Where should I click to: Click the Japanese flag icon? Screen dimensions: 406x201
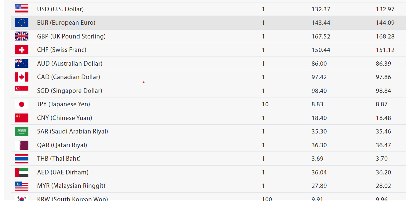[x=22, y=104]
